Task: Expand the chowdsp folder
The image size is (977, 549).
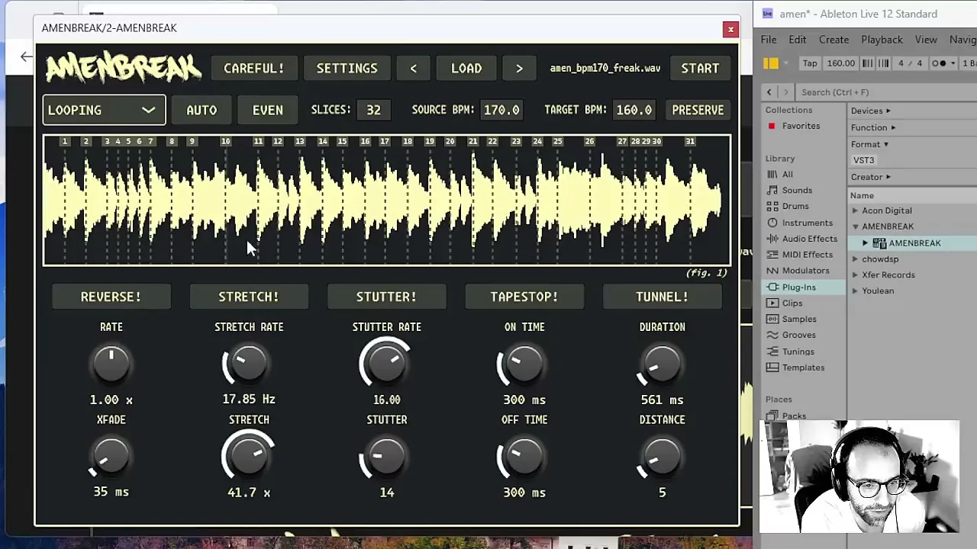Action: [855, 259]
